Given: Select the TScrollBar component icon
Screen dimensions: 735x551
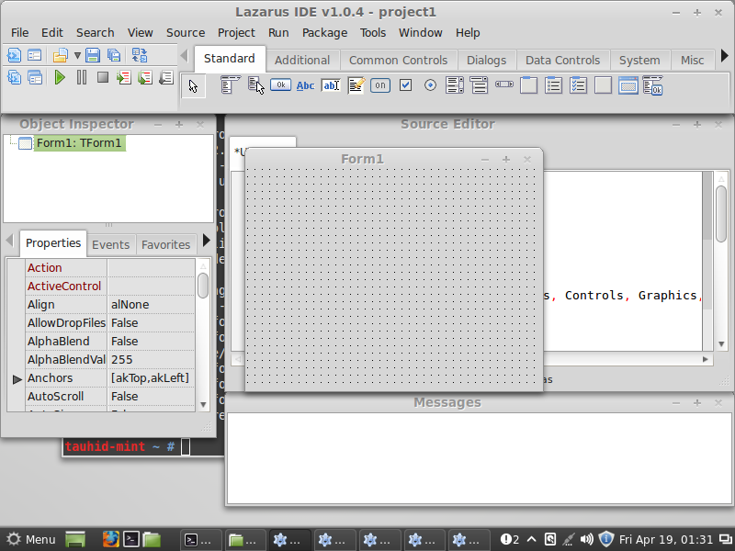Looking at the screenshot, I should click(x=503, y=84).
